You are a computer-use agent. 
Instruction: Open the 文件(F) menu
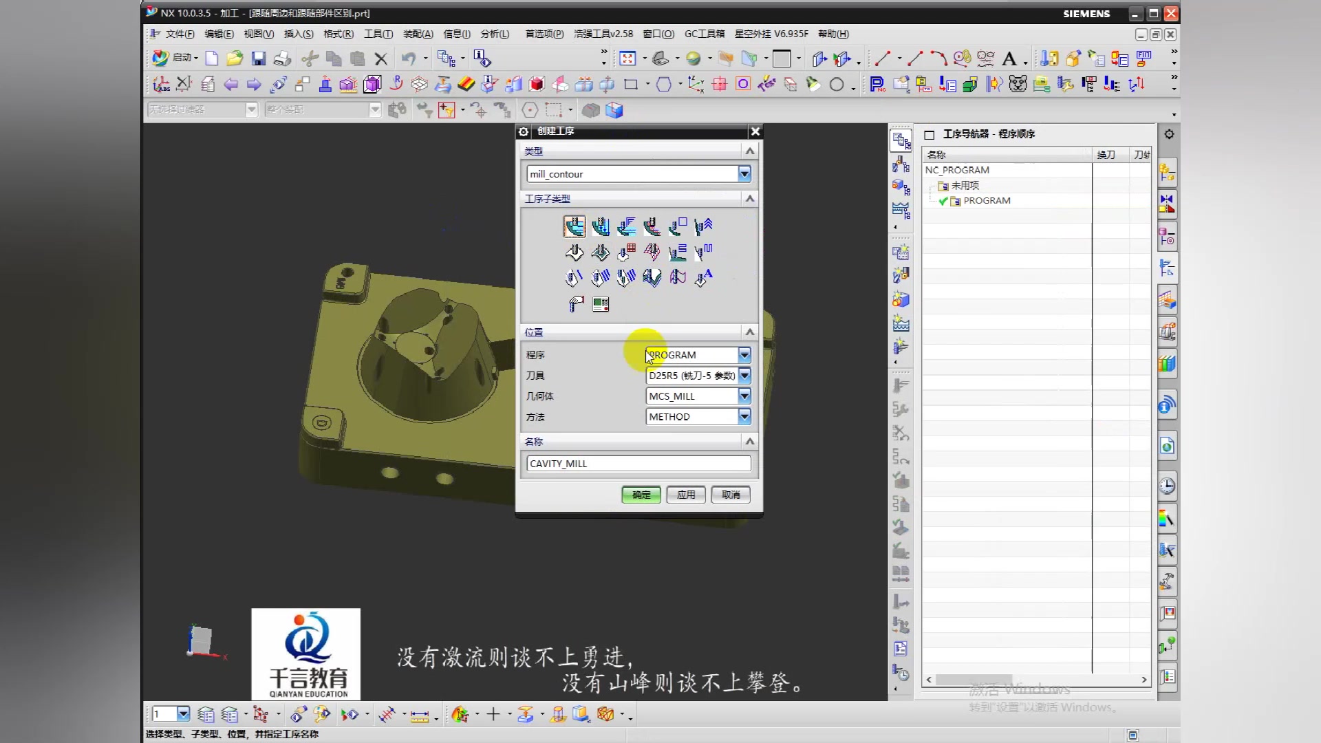pos(179,34)
